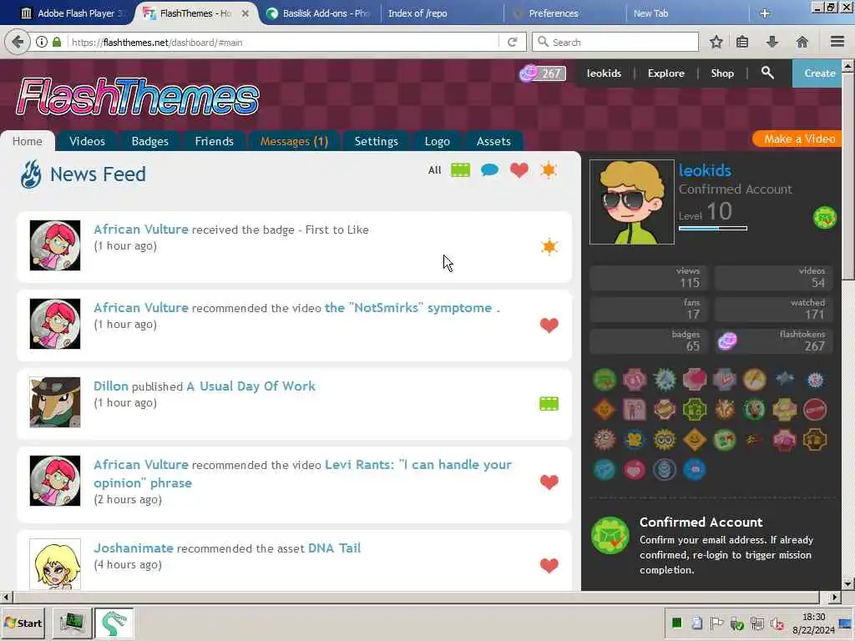Screen dimensions: 855x641
Task: Open the leokids link in the top navigation
Action: [x=604, y=73]
